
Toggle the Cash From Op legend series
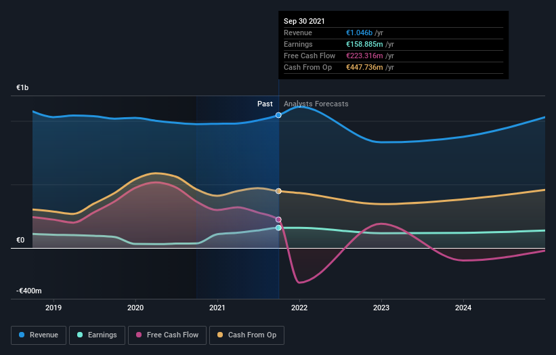(x=247, y=335)
